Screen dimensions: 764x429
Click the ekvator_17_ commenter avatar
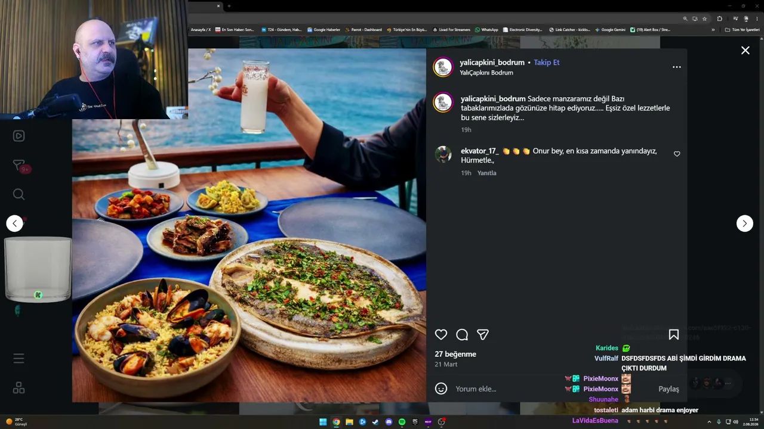(x=443, y=154)
